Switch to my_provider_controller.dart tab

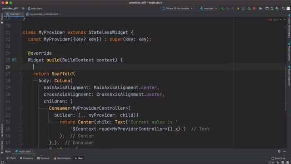44,14
